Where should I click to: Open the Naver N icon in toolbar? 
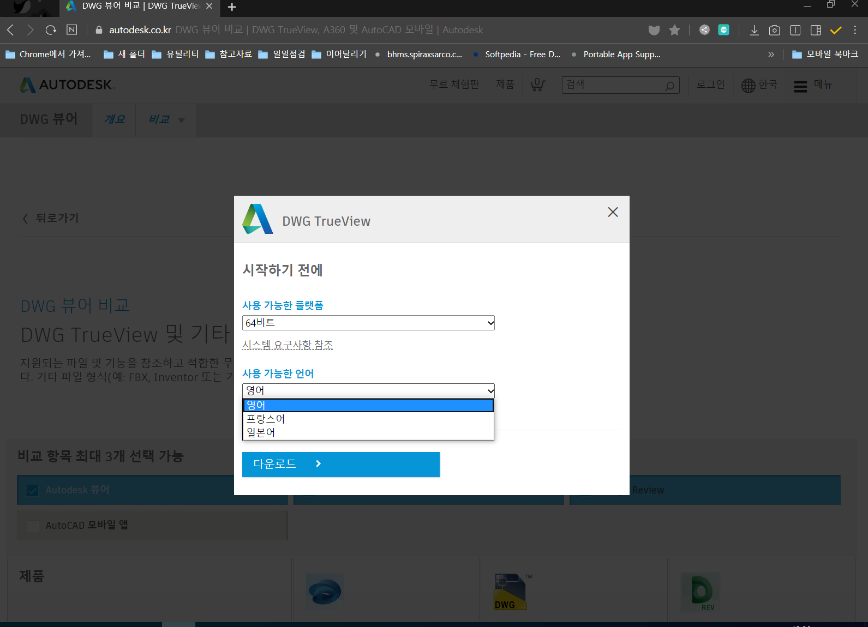pos(71,30)
